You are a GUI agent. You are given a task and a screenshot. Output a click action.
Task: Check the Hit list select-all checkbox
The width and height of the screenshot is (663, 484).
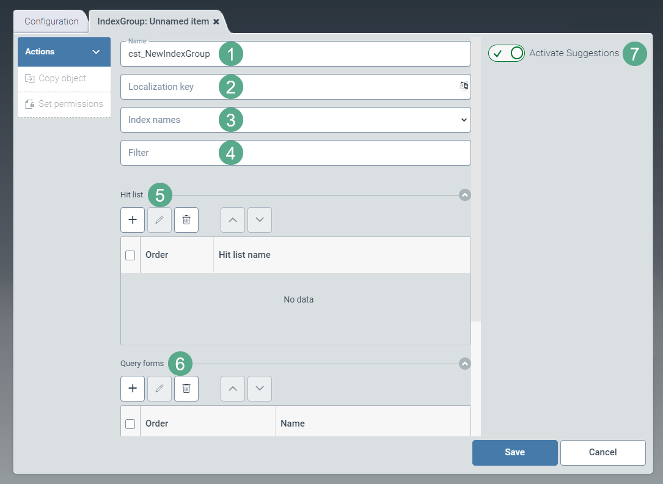tap(130, 255)
